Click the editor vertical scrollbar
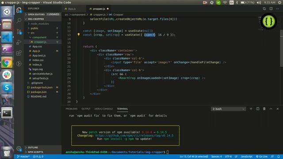This screenshot has height=159, width=283. [282, 49]
